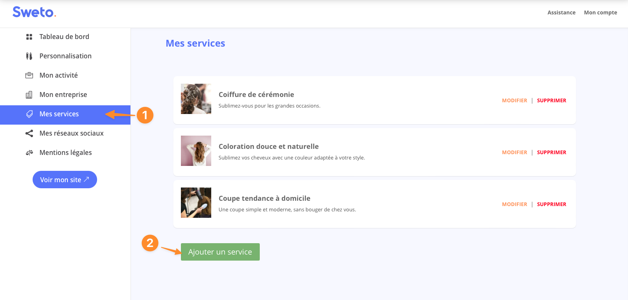This screenshot has width=628, height=300.
Task: Click the Personnalisation brush icon
Action: (x=29, y=56)
